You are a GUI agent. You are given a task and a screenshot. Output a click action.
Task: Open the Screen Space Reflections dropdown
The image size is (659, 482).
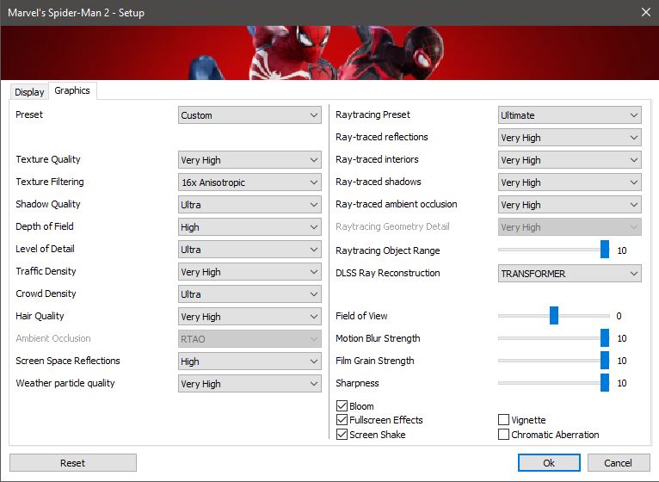pyautogui.click(x=249, y=361)
